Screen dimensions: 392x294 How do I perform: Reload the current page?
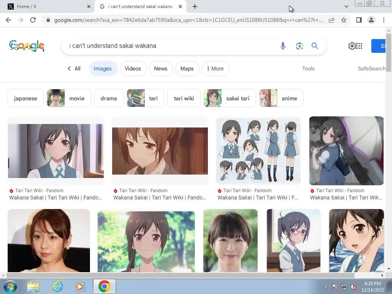click(x=33, y=20)
